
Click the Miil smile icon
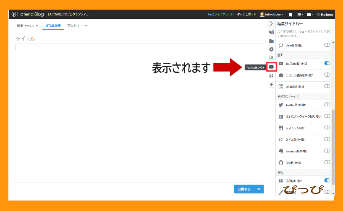(281, 139)
